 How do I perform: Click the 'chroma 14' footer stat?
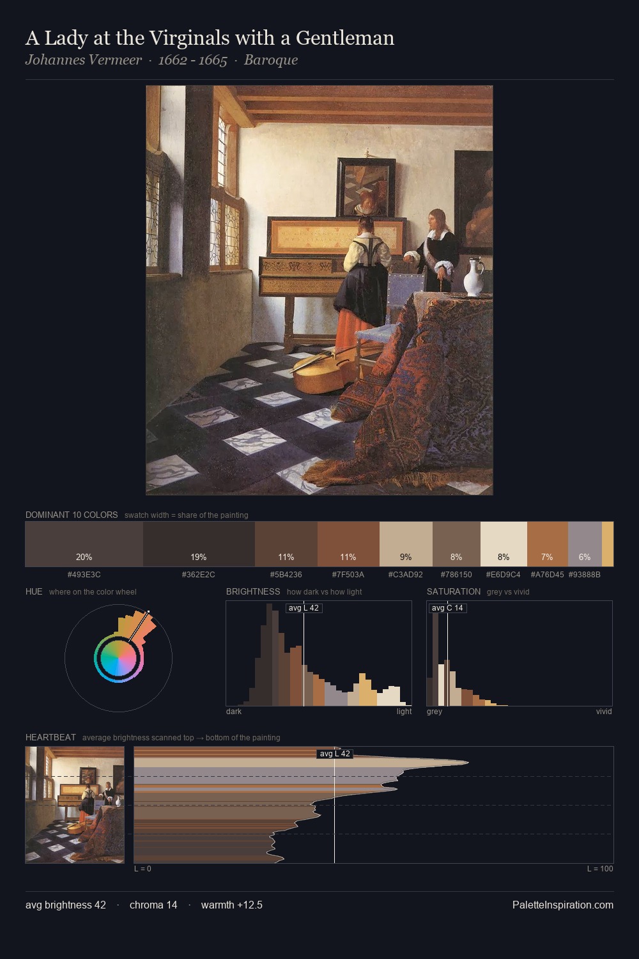[x=153, y=905]
